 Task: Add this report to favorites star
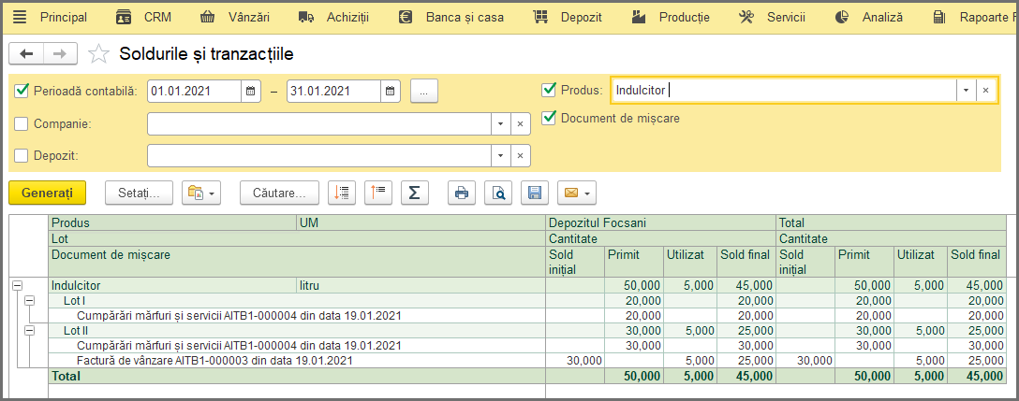(x=98, y=54)
